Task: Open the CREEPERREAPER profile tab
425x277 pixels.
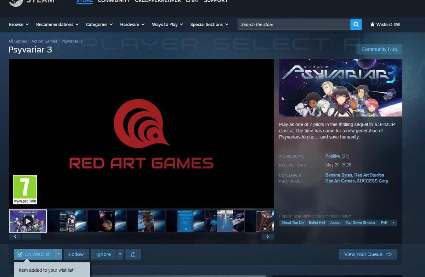Action: tap(158, 1)
